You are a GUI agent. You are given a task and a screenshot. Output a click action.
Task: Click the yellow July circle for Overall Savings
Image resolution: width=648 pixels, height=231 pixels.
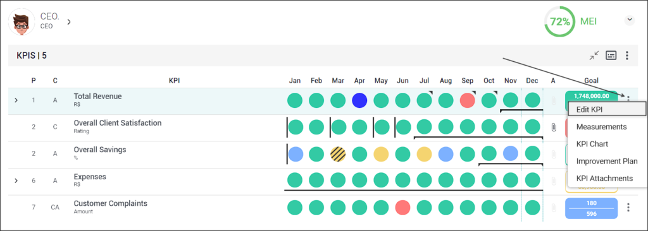point(424,154)
